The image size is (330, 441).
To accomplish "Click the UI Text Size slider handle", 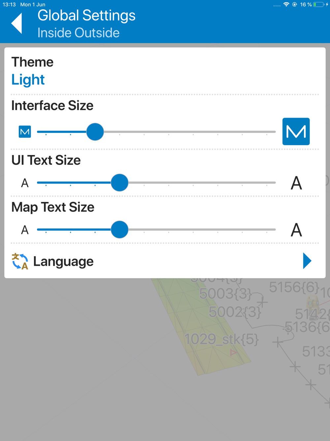I will point(119,182).
